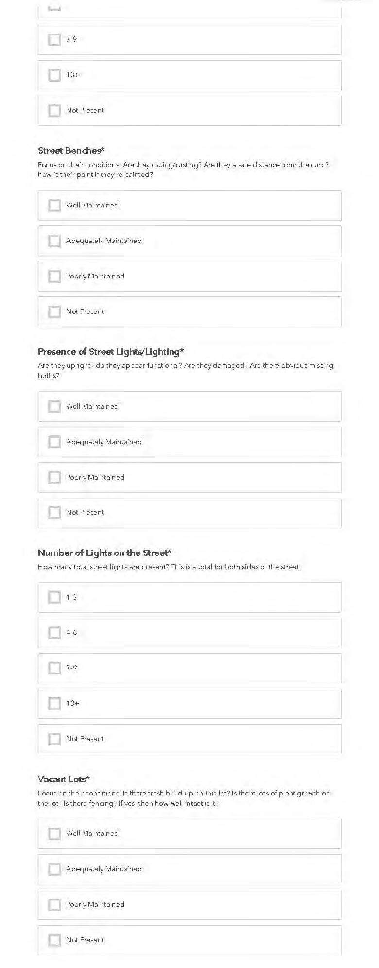Check Well Maintained for Street Lights/Lighting
The image size is (379, 968).
(54, 406)
